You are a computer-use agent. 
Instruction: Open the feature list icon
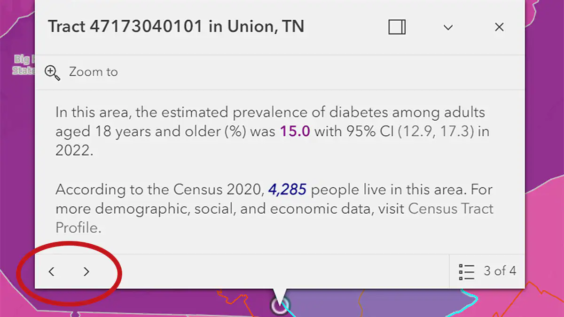pos(467,271)
